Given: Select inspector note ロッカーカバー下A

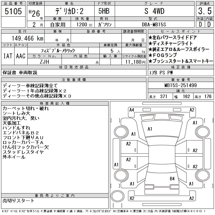Looking at the screenshot, I should click(x=23, y=142).
